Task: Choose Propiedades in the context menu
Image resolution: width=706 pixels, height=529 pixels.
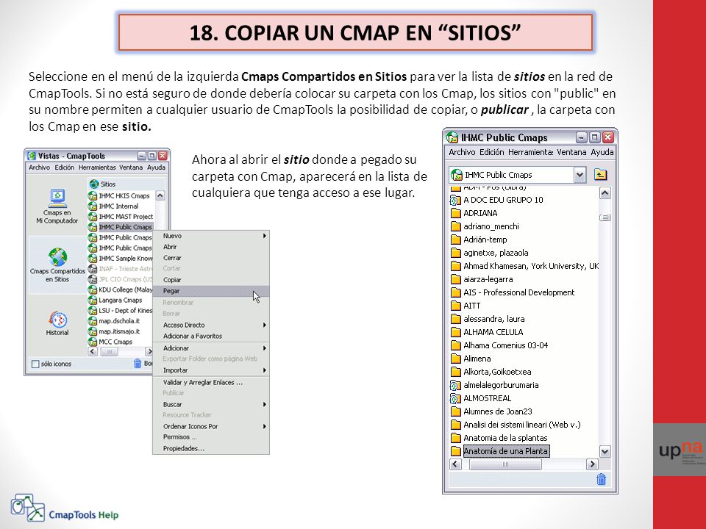Action: click(x=211, y=448)
